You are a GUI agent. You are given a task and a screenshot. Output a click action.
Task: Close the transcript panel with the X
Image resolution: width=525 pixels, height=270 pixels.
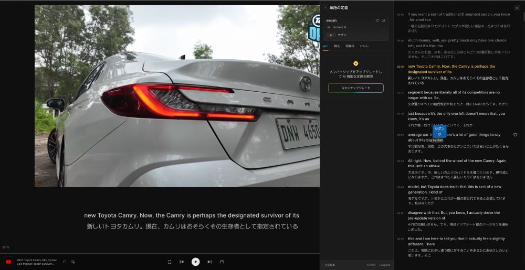[x=517, y=8]
